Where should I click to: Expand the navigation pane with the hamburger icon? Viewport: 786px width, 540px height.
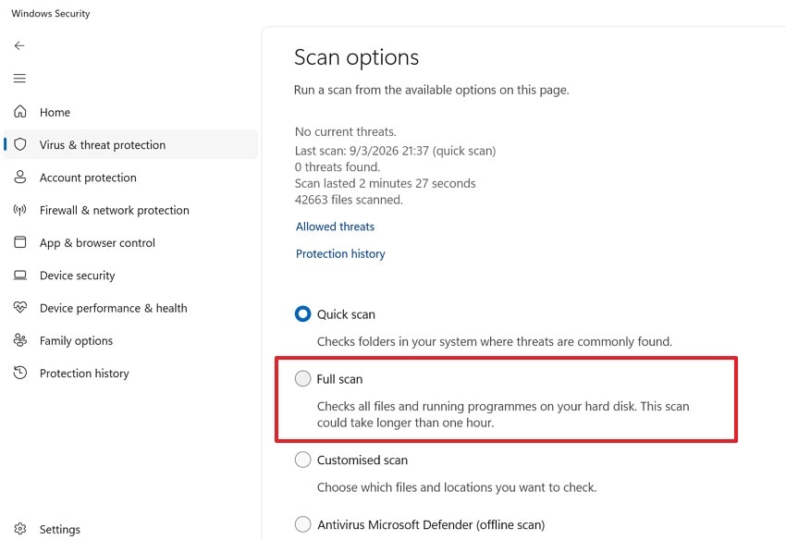19,78
